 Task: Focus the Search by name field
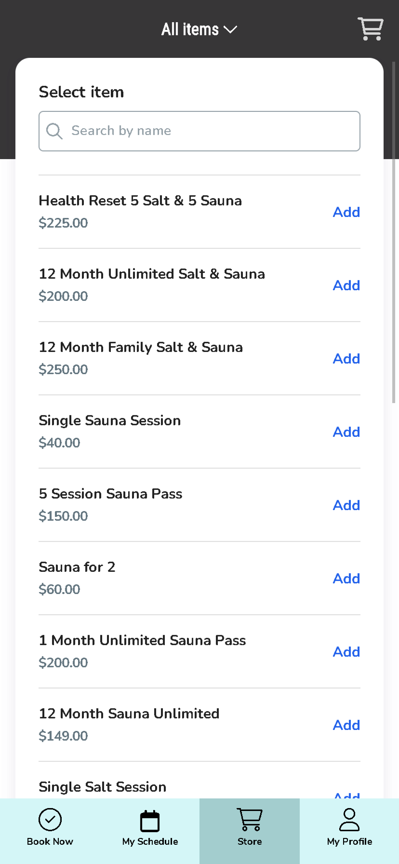pos(199,131)
